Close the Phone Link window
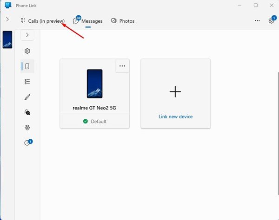Viewport: 279px width, 220px height. point(272,5)
